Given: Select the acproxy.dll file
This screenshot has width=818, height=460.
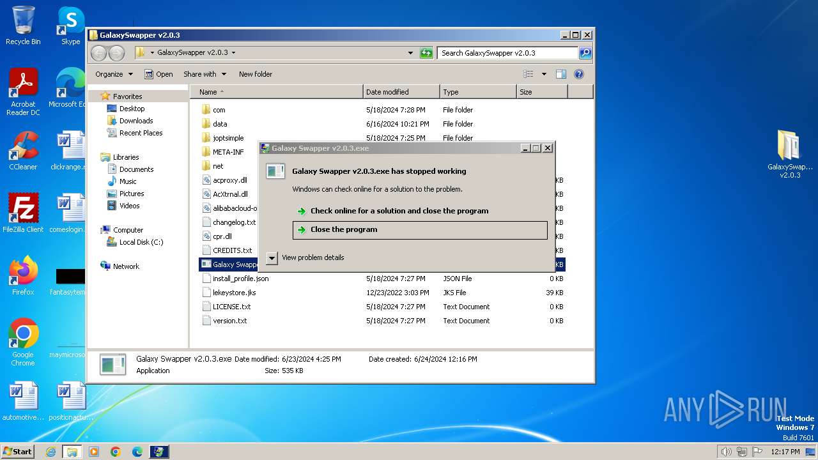Looking at the screenshot, I should click(229, 180).
